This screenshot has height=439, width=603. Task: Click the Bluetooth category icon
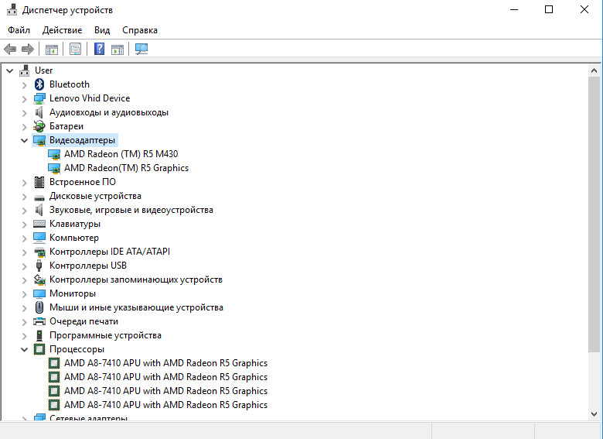[39, 84]
